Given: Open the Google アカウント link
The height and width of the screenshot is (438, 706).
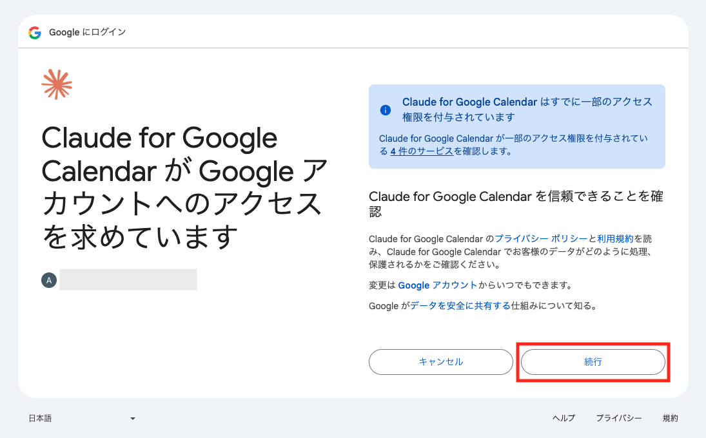Looking at the screenshot, I should [x=437, y=285].
